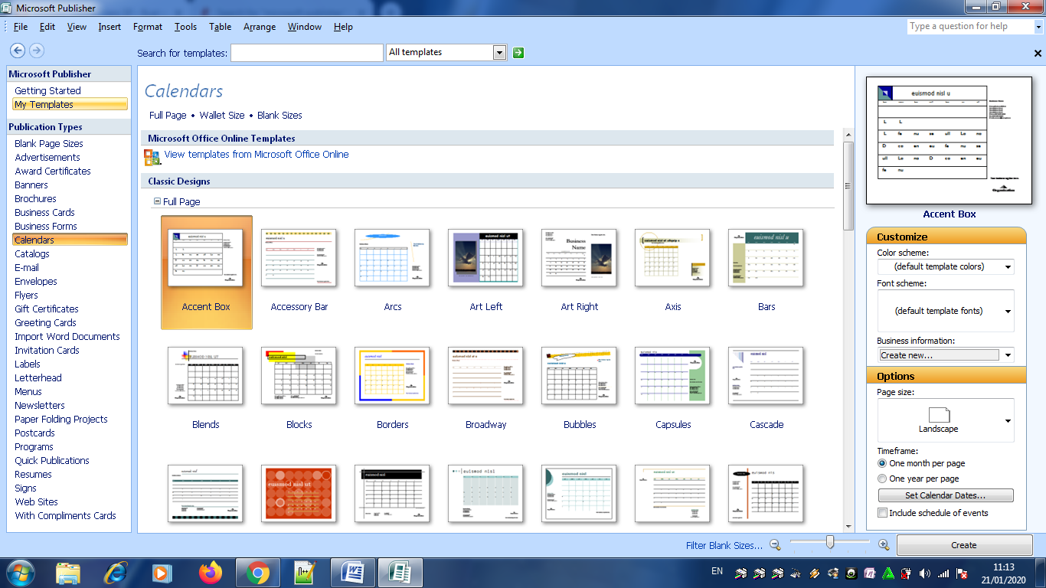The height and width of the screenshot is (588, 1046).
Task: Click the Create button
Action: [964, 545]
